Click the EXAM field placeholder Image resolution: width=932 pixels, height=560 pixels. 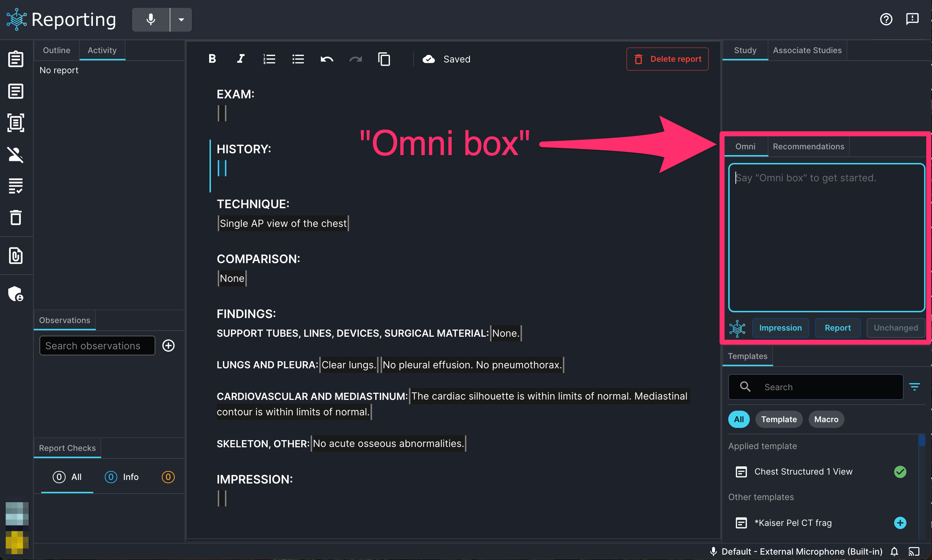pyautogui.click(x=222, y=113)
